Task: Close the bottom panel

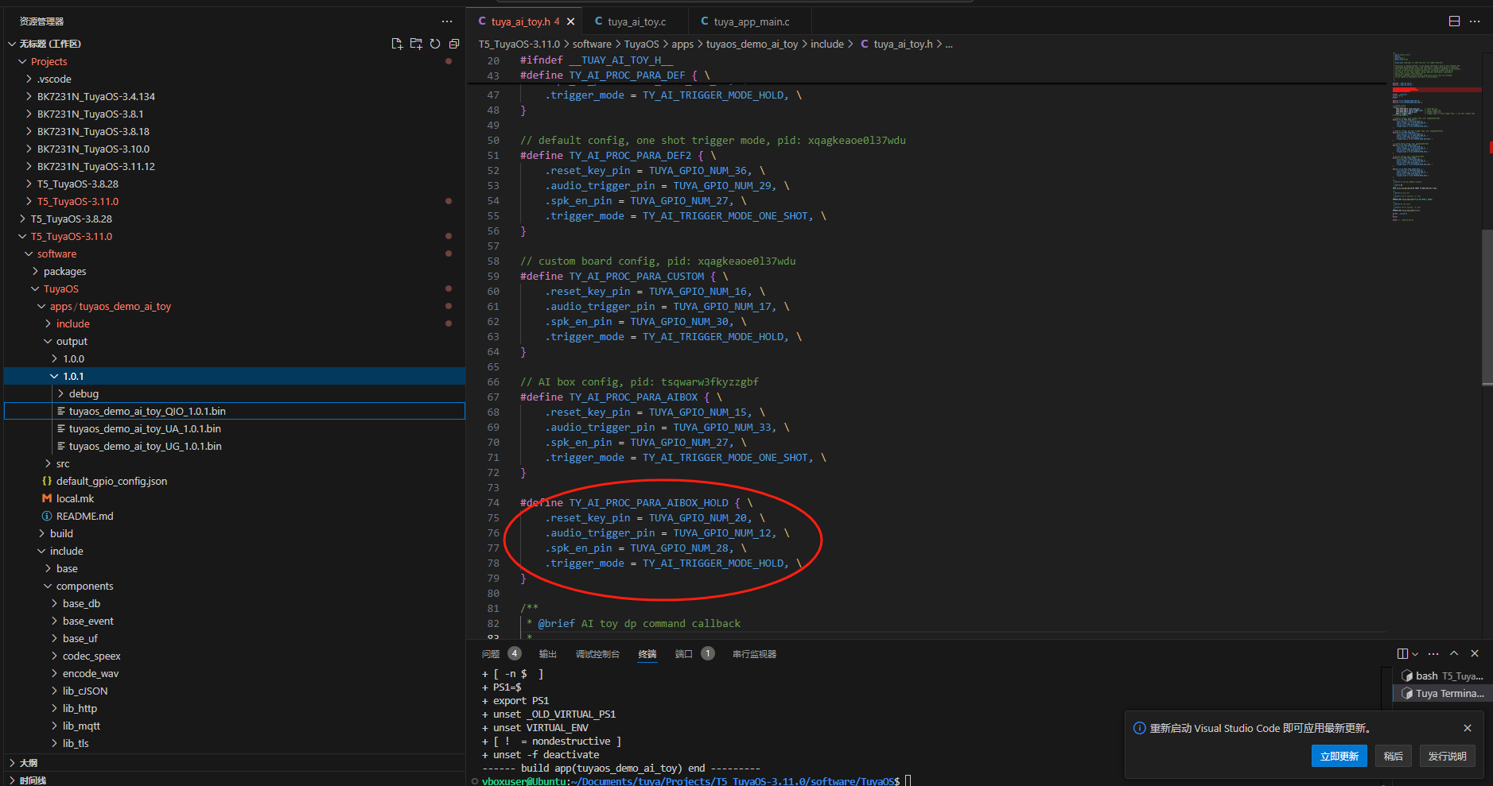Action: click(1475, 653)
